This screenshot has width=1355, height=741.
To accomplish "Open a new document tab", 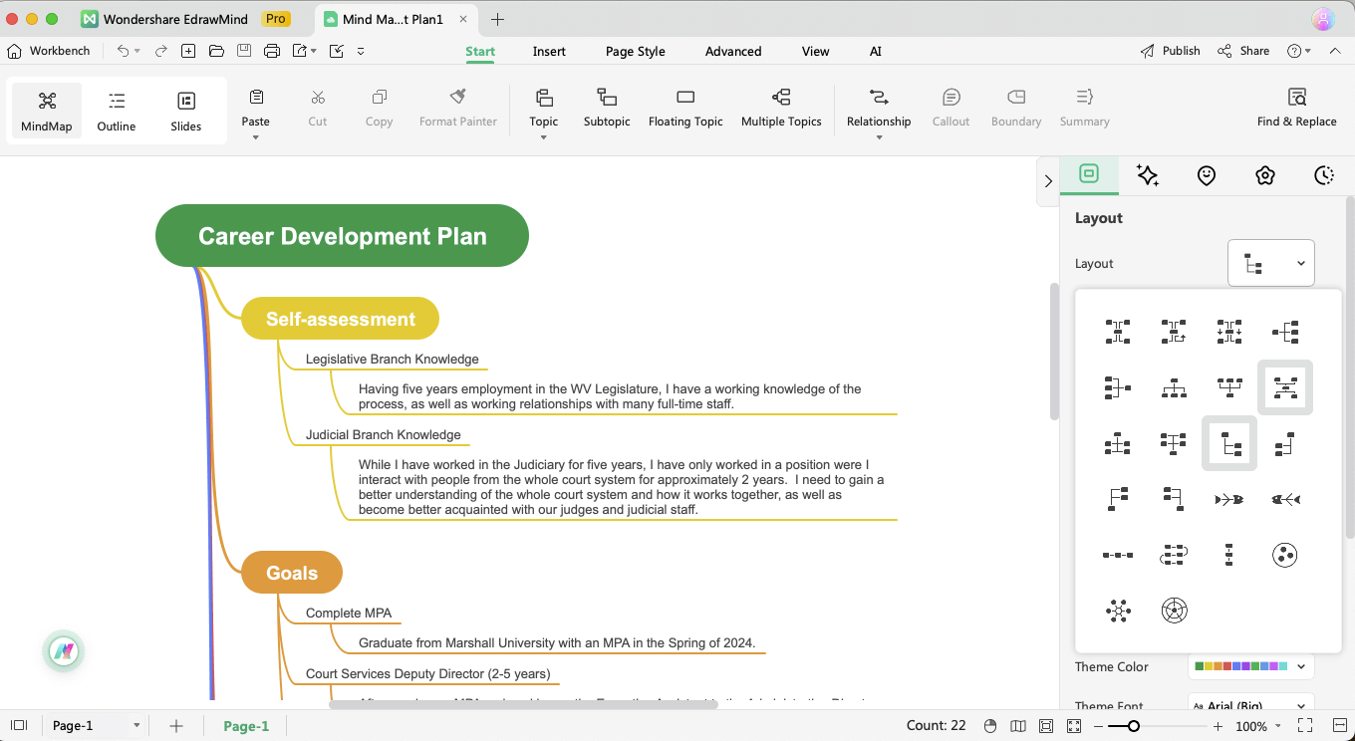I will point(498,19).
